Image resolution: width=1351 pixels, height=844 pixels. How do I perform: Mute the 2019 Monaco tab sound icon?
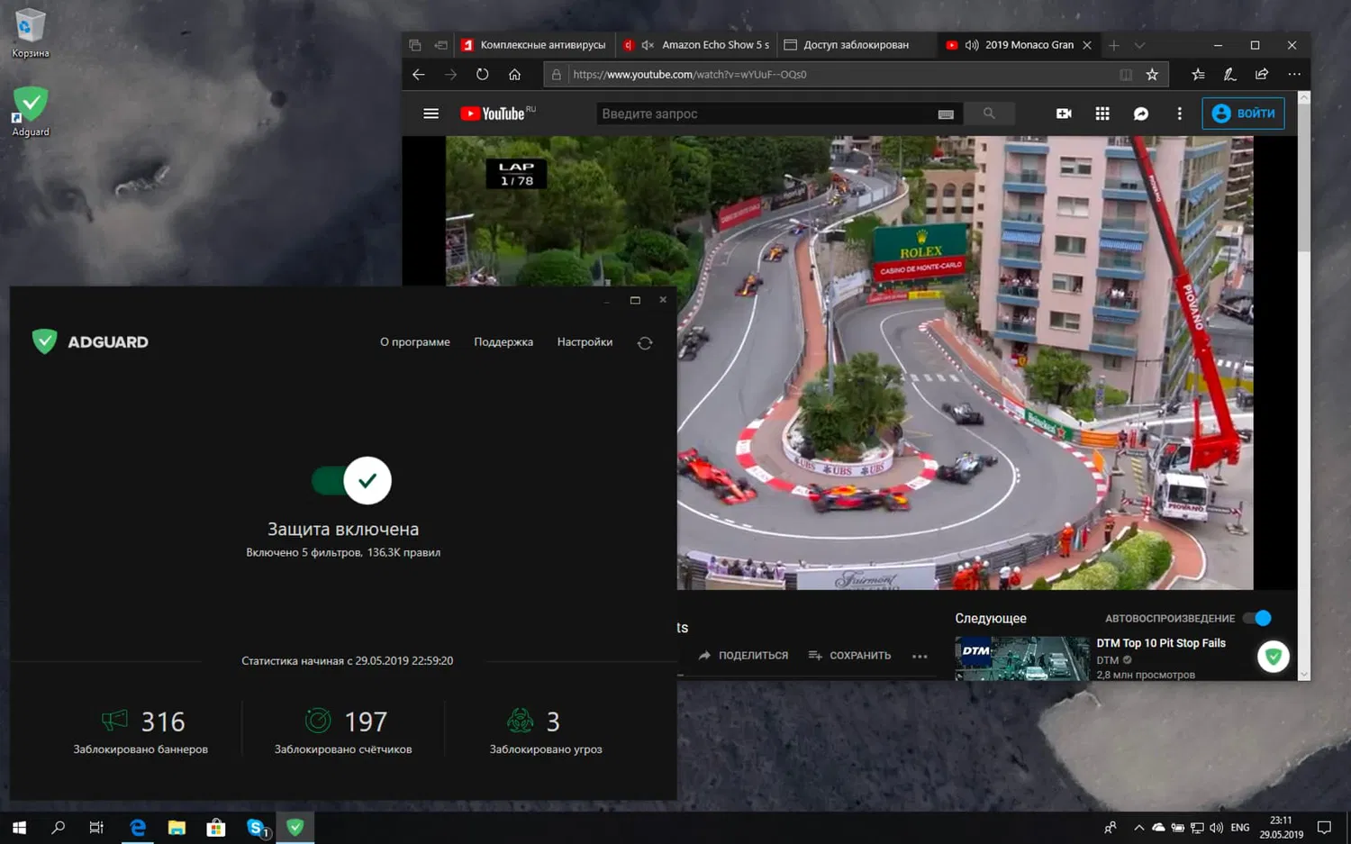[x=972, y=45]
